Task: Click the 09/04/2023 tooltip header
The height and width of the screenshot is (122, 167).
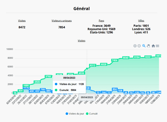Action: [69, 78]
